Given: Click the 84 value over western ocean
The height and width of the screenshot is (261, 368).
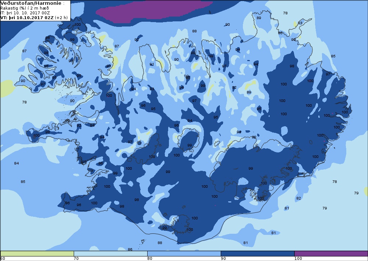Looking at the screenshot, I should (17, 163).
